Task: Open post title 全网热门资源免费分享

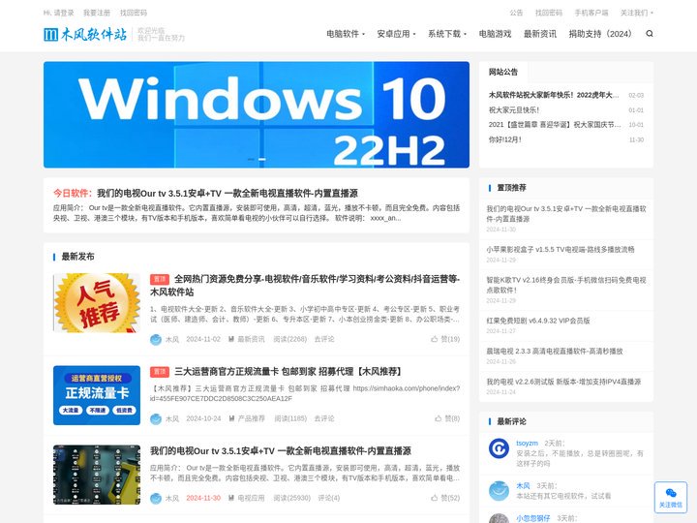Action: 305,286
